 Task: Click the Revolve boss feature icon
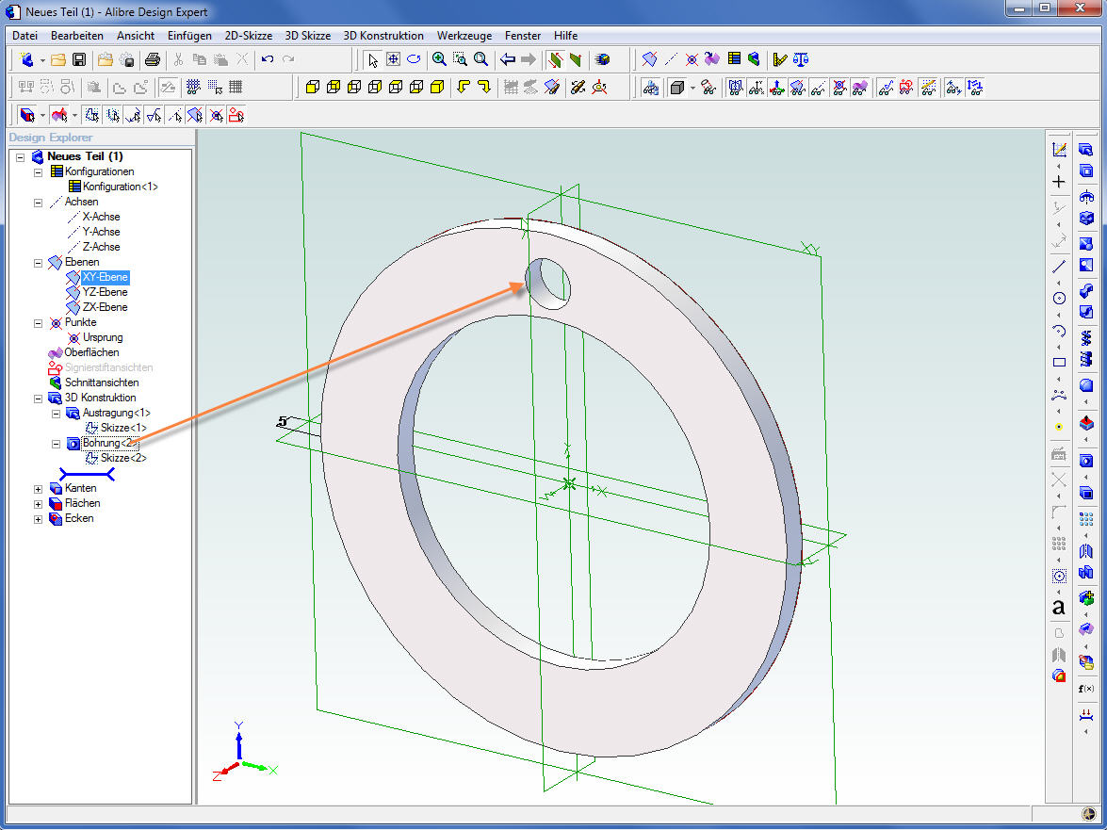pyautogui.click(x=1086, y=197)
